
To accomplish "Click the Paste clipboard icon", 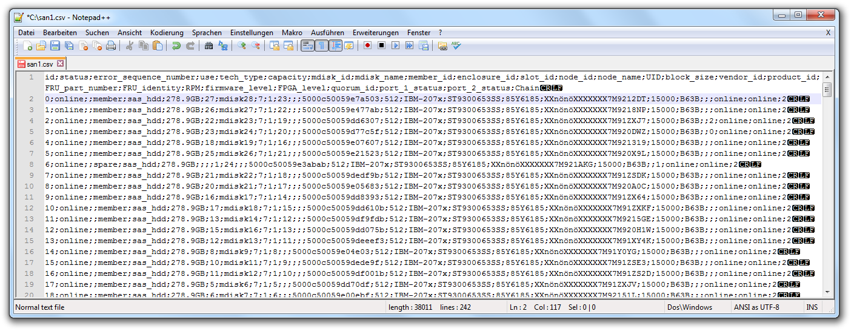I will (x=158, y=45).
